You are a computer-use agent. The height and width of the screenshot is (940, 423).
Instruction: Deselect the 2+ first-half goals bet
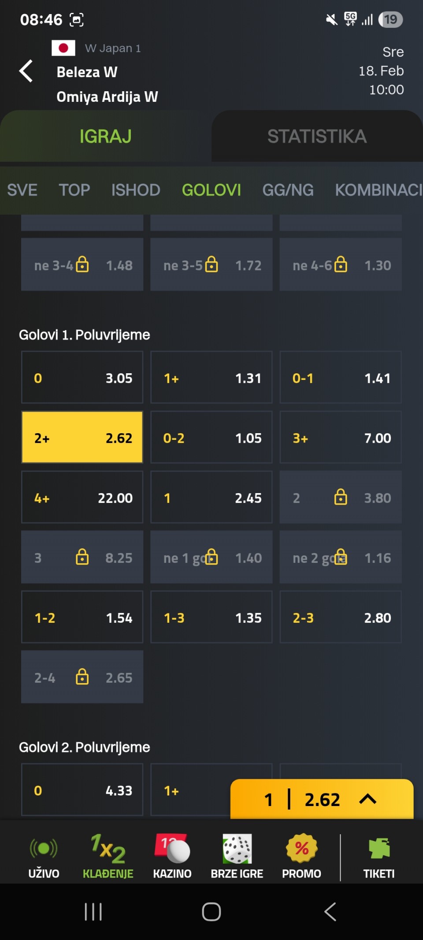point(82,438)
